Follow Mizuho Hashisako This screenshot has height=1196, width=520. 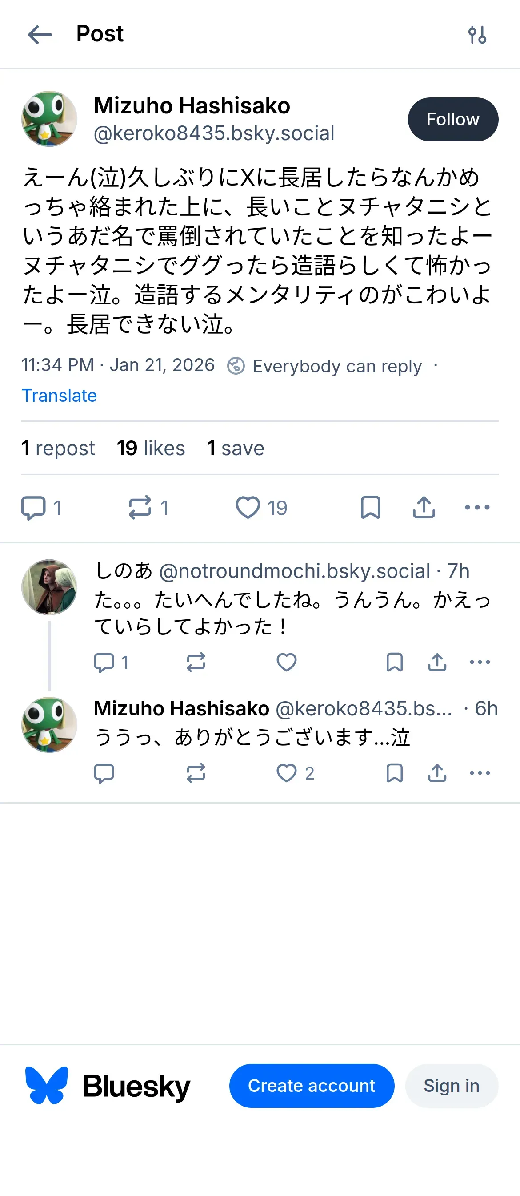453,119
